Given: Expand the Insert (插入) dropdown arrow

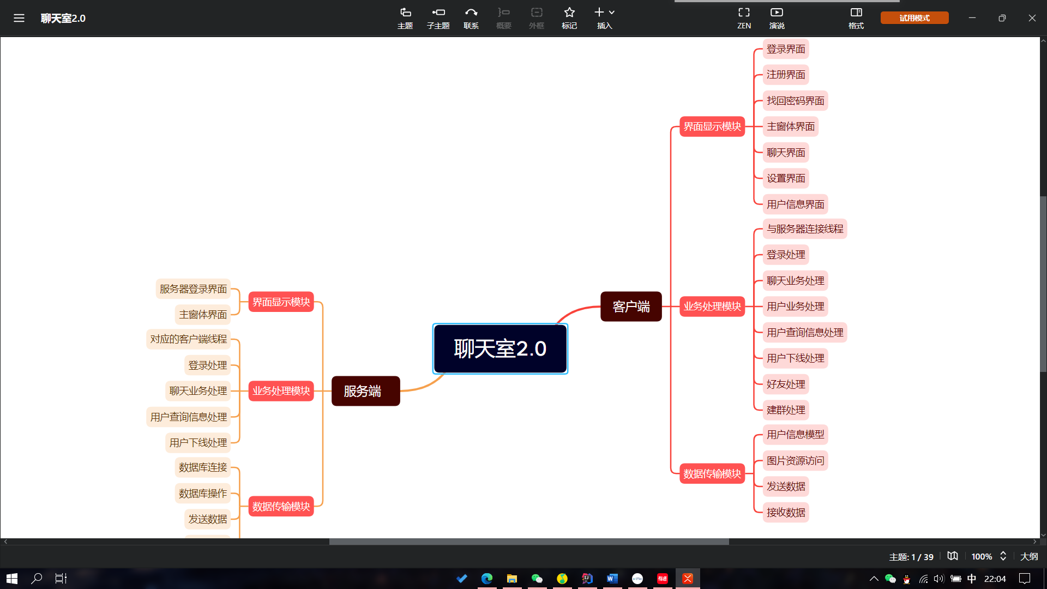Looking at the screenshot, I should click(612, 12).
